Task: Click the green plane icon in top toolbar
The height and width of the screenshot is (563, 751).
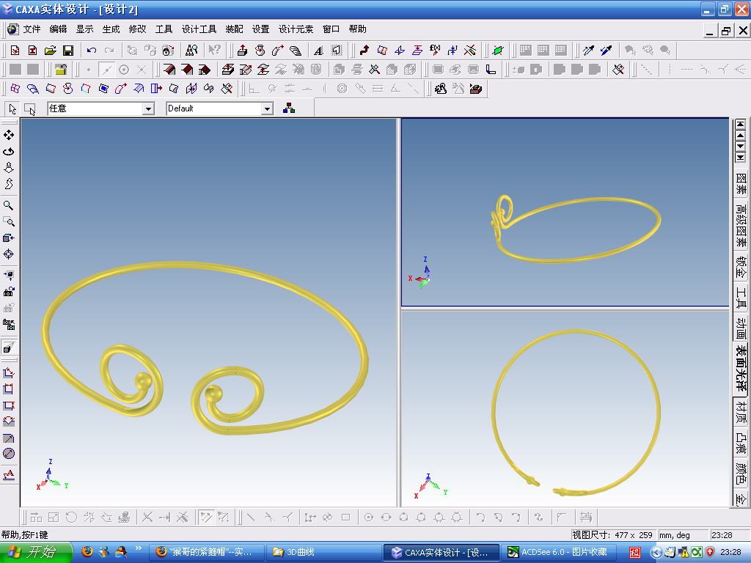Action: click(498, 51)
